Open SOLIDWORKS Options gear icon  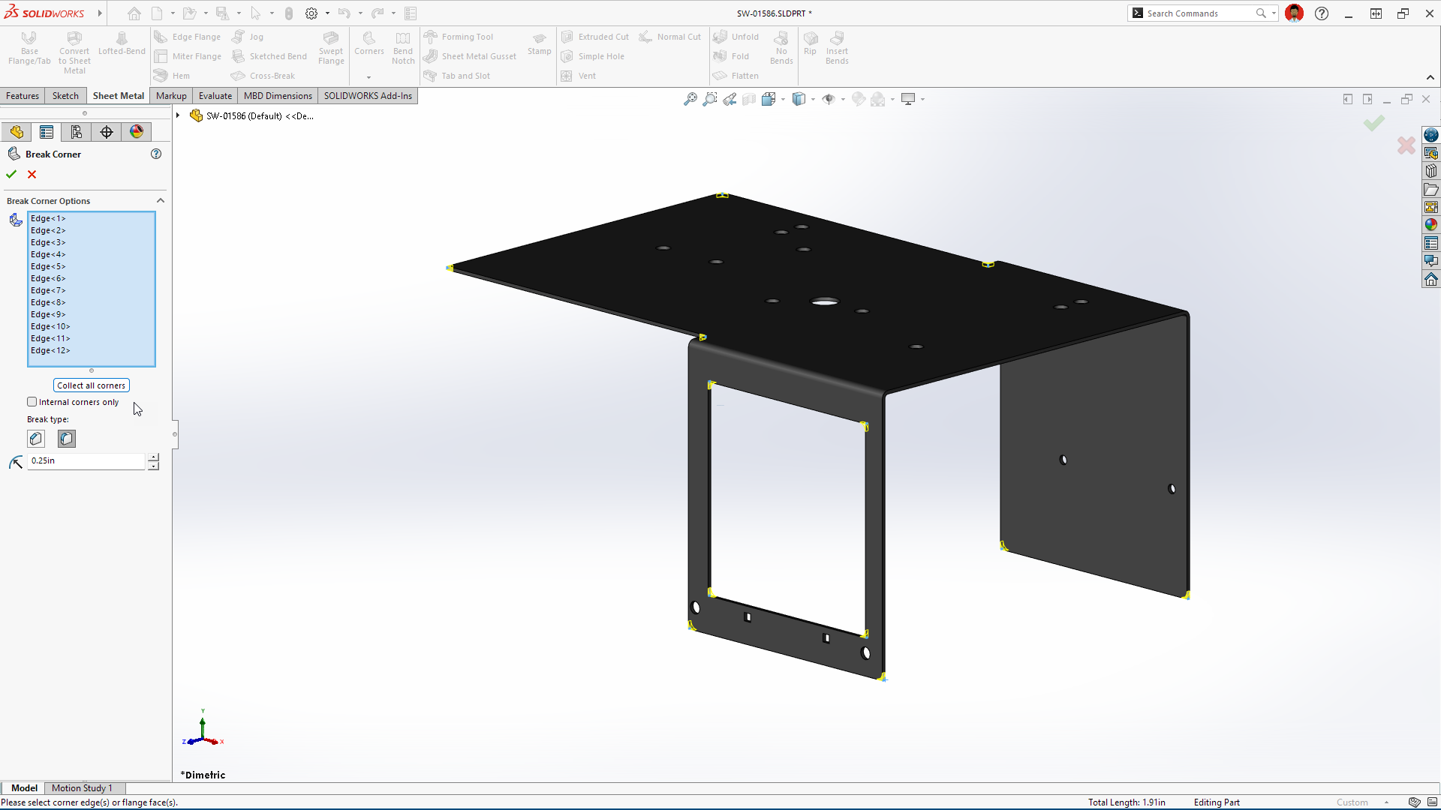click(311, 13)
